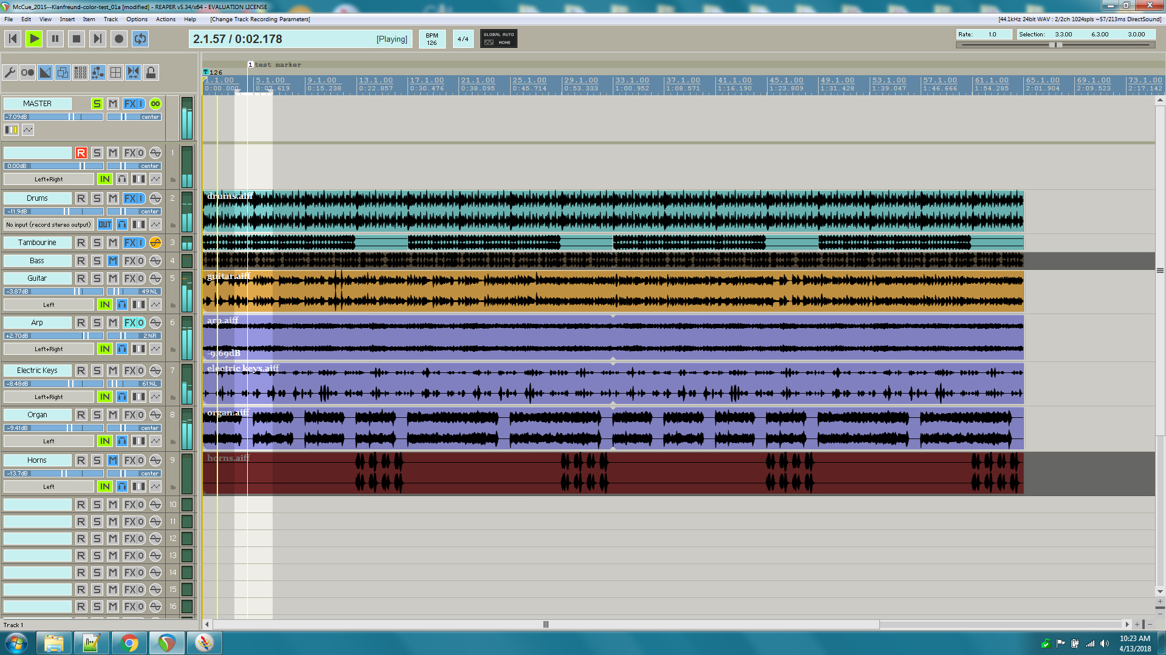The height and width of the screenshot is (655, 1166).
Task: Open Organ track Left input dropdown
Action: 49,441
